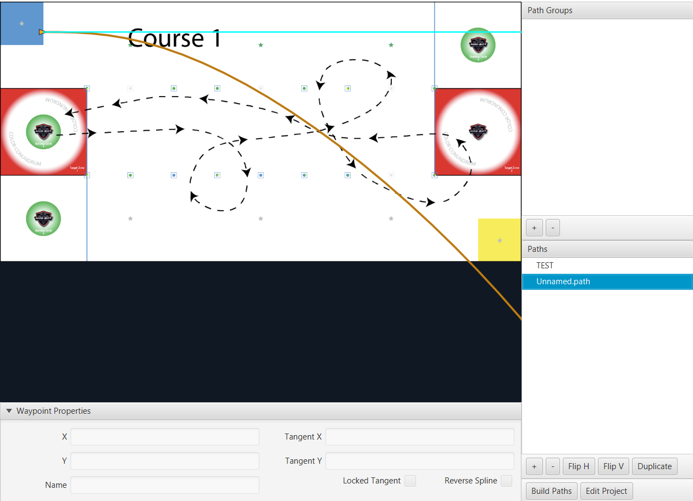Click the yellow corner zone square

click(x=500, y=240)
